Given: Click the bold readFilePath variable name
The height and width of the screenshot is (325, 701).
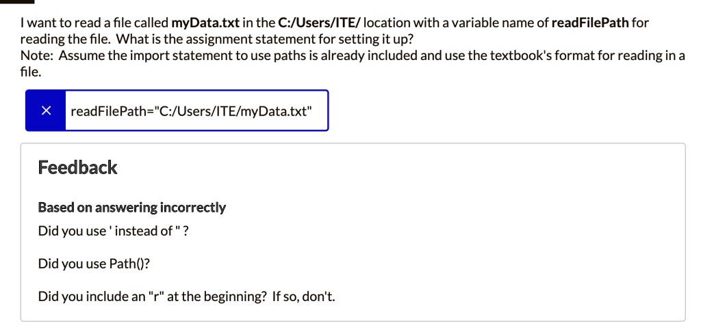Looking at the screenshot, I should click(590, 23).
